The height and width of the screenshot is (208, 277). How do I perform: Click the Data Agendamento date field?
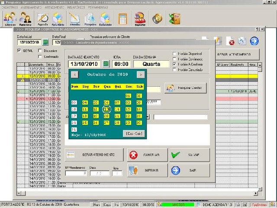[x=84, y=64]
